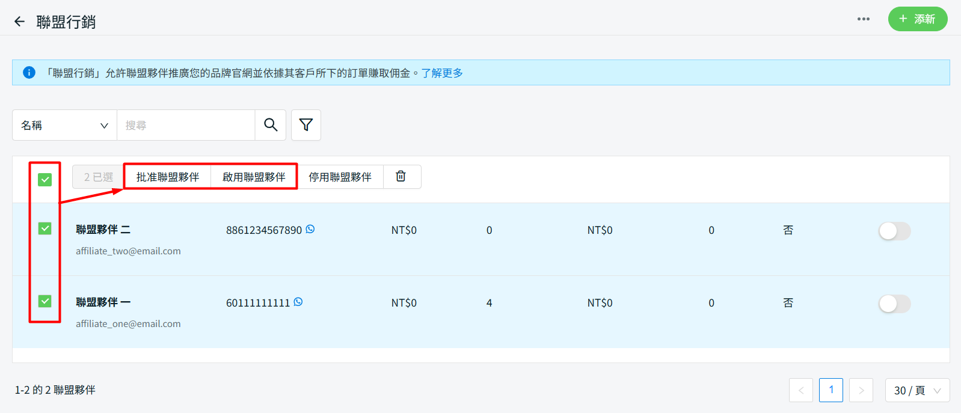Uncheck the select-all checkbox in header
The height and width of the screenshot is (413, 961).
[x=45, y=179]
